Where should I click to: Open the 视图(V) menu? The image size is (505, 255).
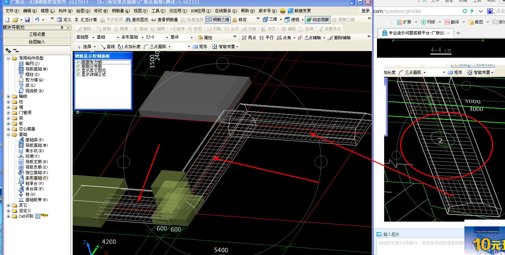coord(141,11)
